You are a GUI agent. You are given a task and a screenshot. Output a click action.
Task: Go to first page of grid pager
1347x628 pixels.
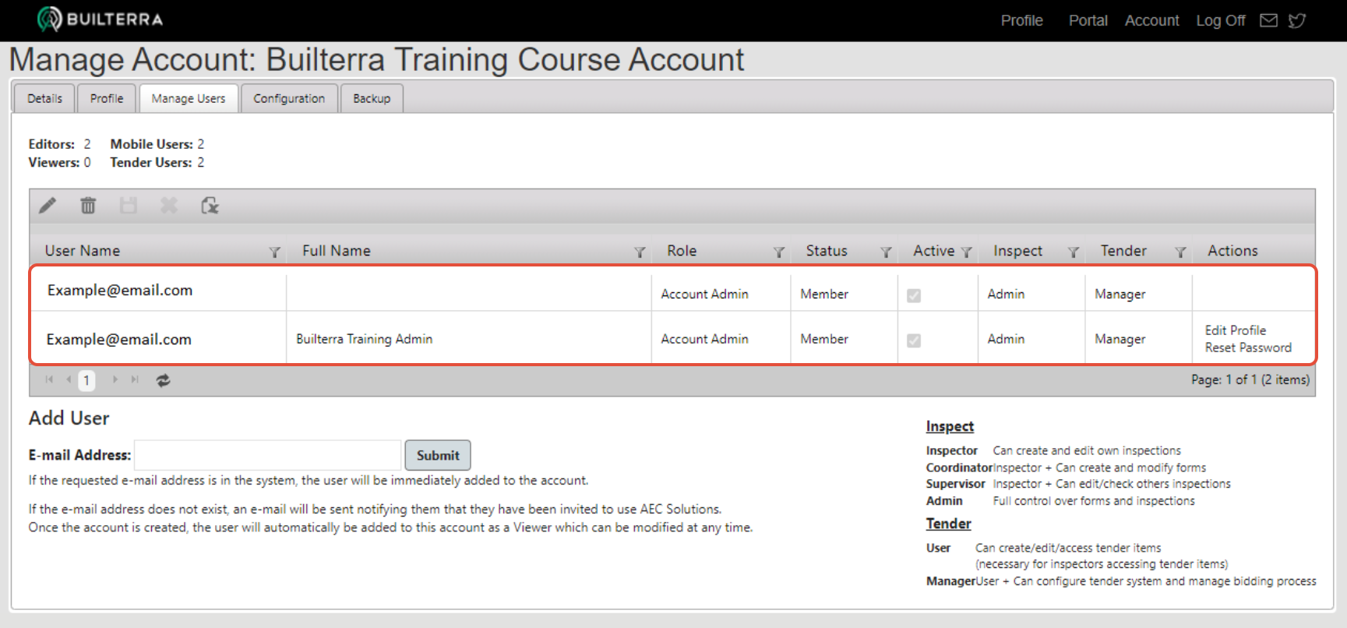click(x=49, y=379)
